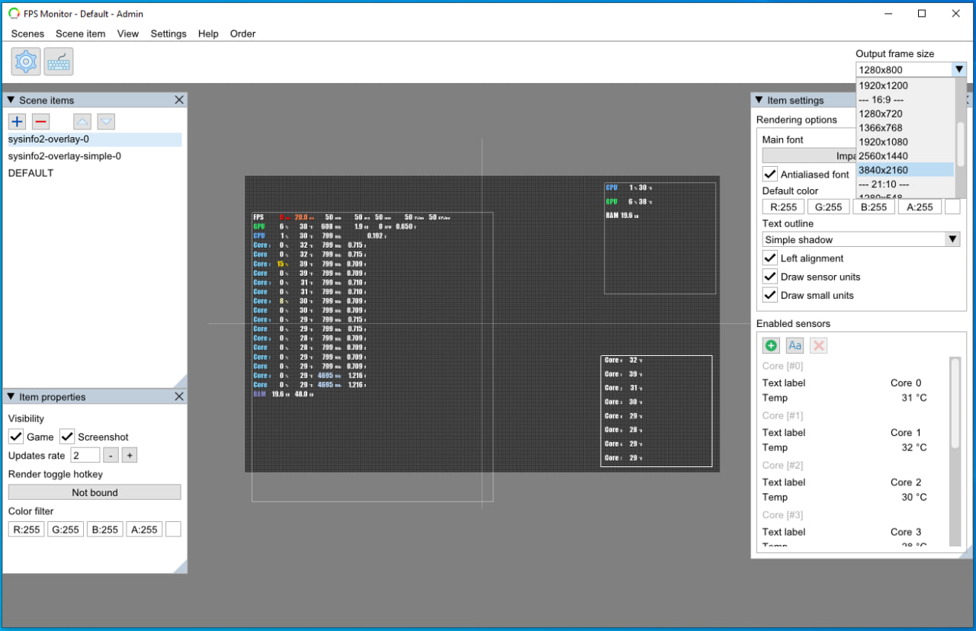976x631 pixels.
Task: Click the keyboard hotkeys toolbar icon
Action: pyautogui.click(x=59, y=62)
